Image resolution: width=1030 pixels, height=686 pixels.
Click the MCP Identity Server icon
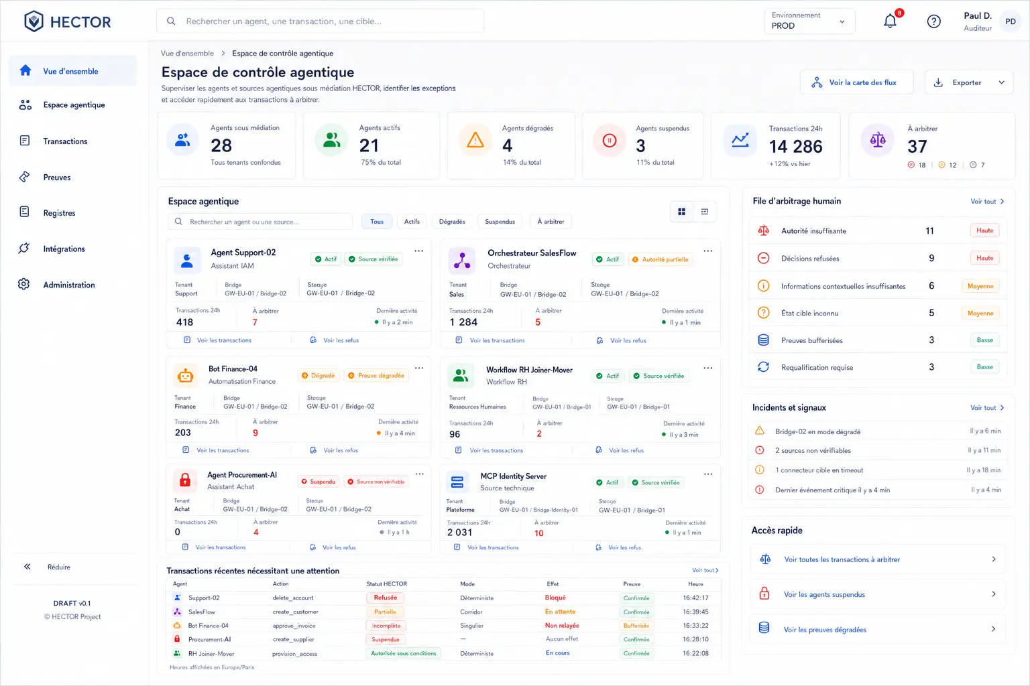[457, 482]
